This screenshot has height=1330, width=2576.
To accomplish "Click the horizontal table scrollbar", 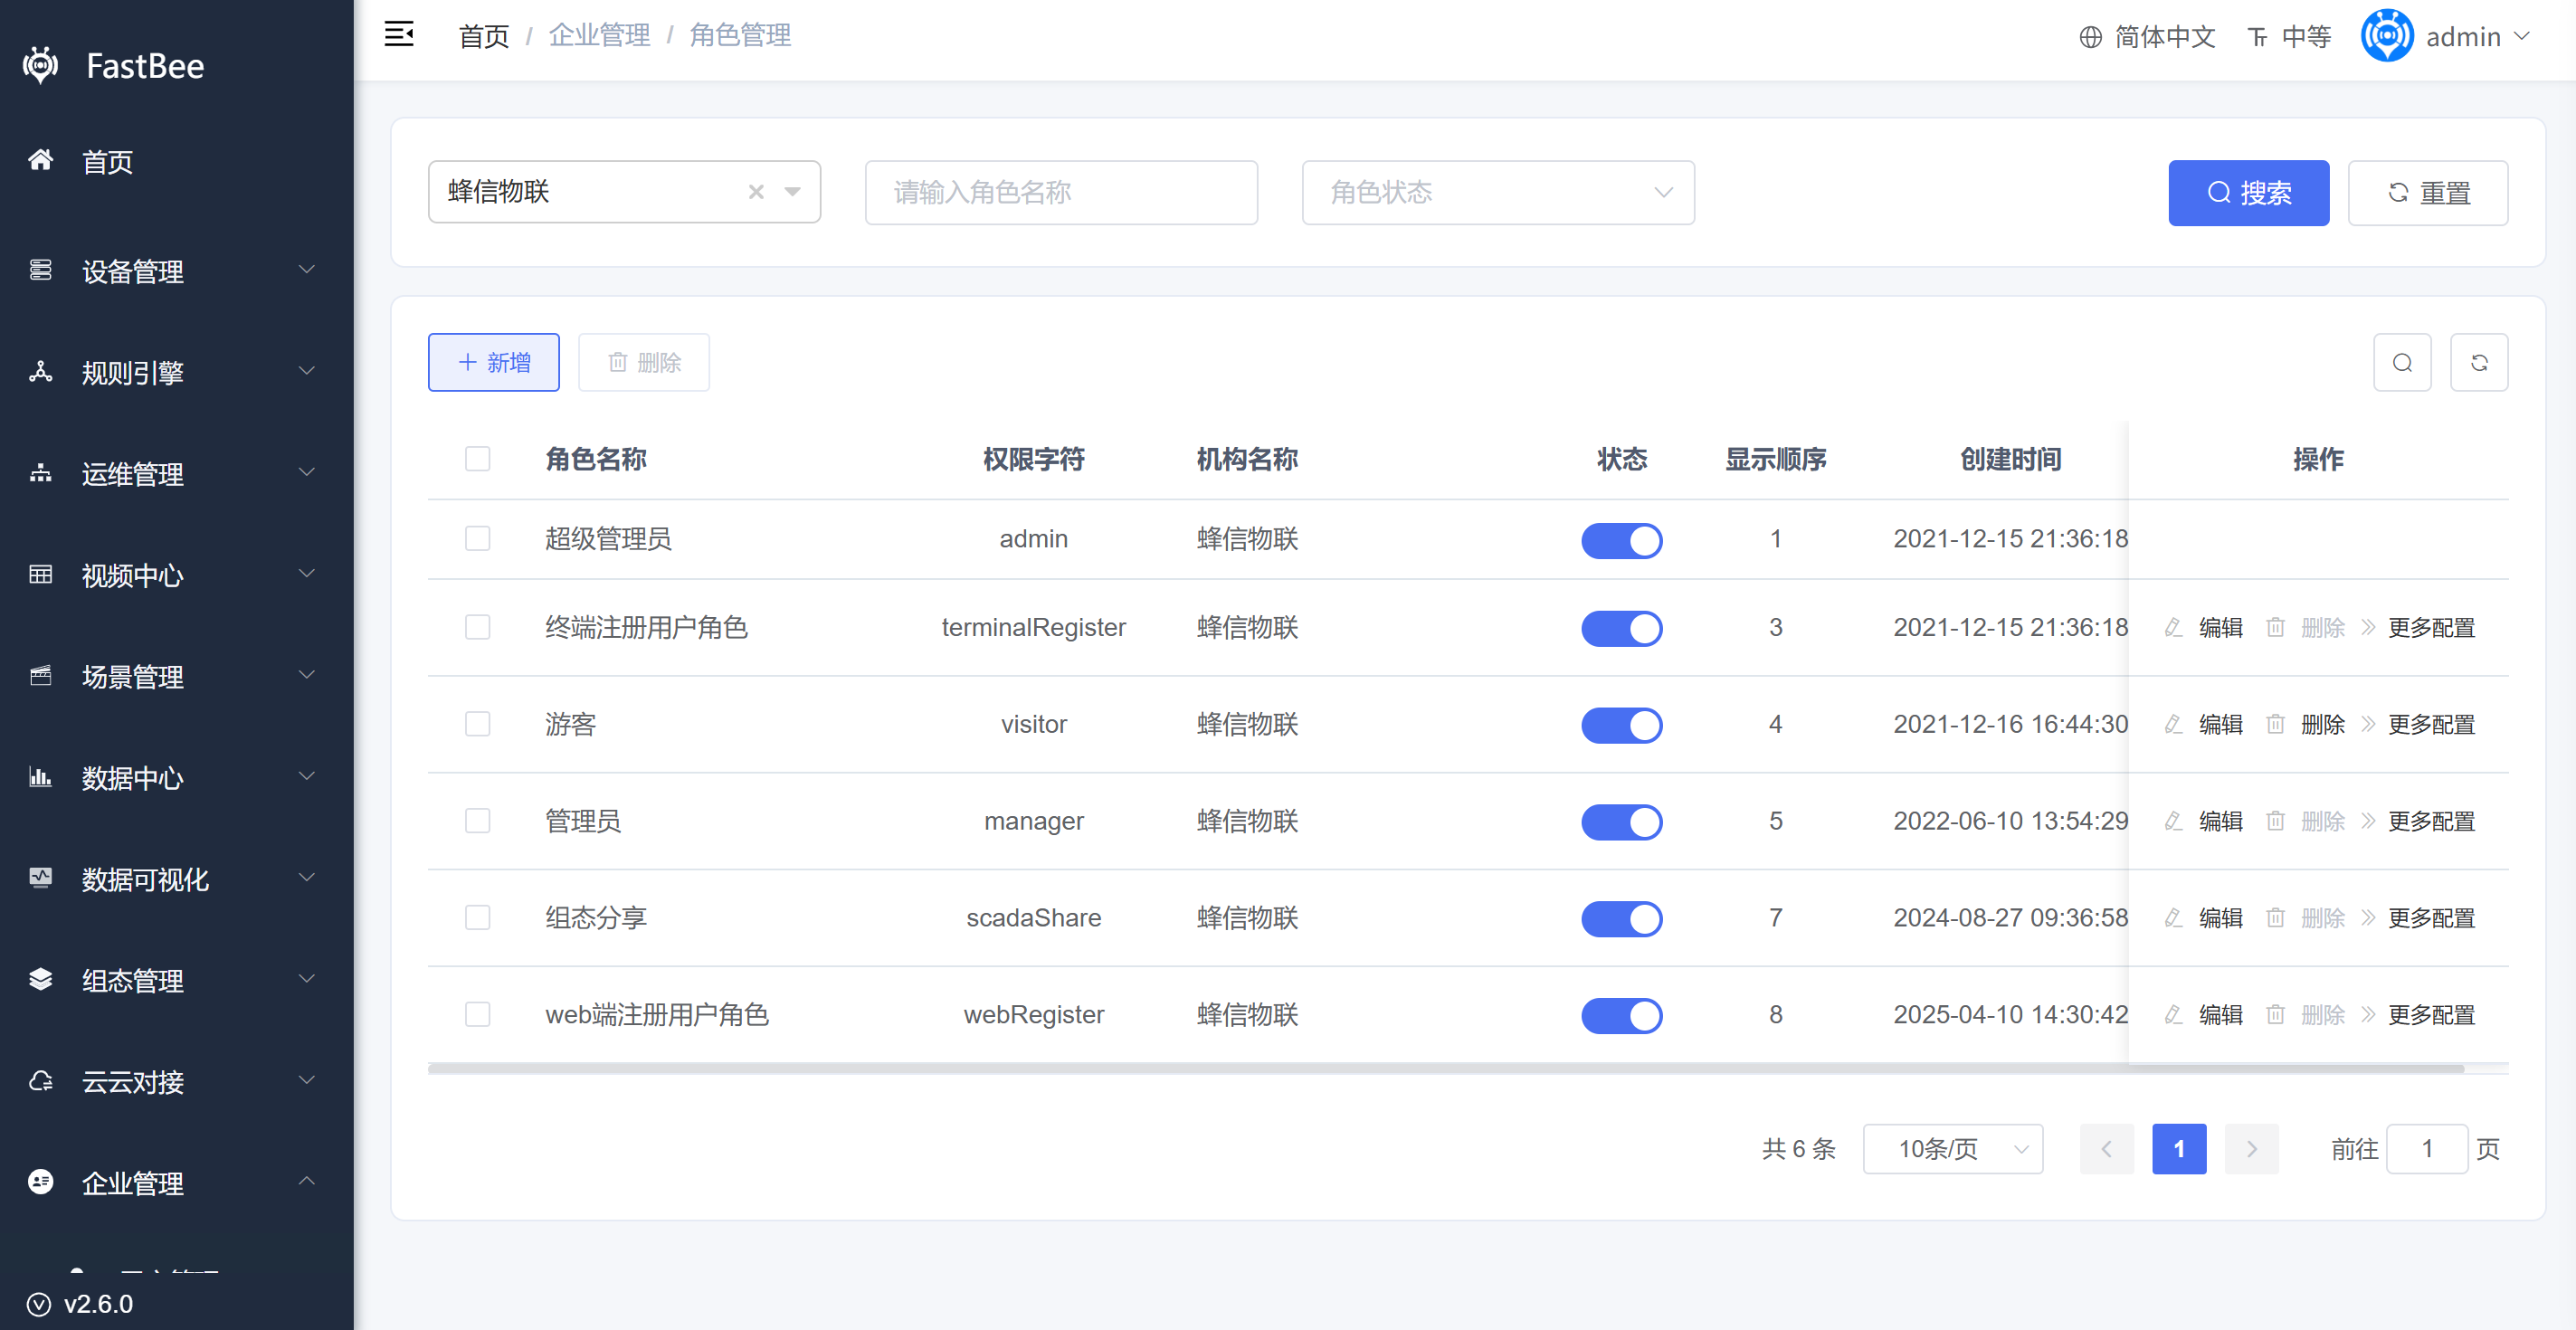I will (x=1445, y=1068).
